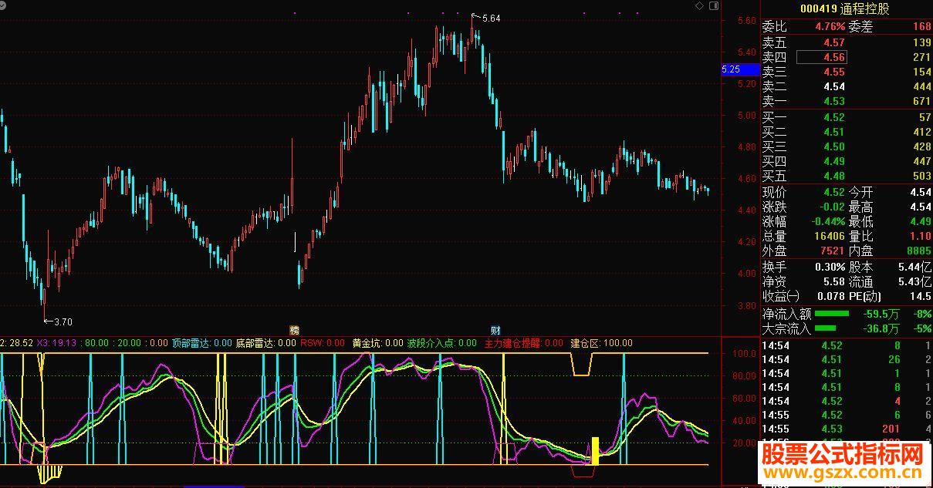Select the 卖二 price 4.54
The width and height of the screenshot is (933, 488).
(833, 86)
